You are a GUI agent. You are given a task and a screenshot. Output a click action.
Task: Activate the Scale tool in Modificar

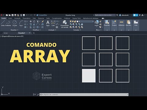click(34, 27)
